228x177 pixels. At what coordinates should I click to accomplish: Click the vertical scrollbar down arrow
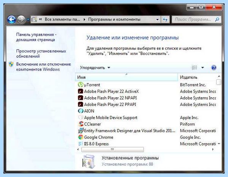point(219,144)
